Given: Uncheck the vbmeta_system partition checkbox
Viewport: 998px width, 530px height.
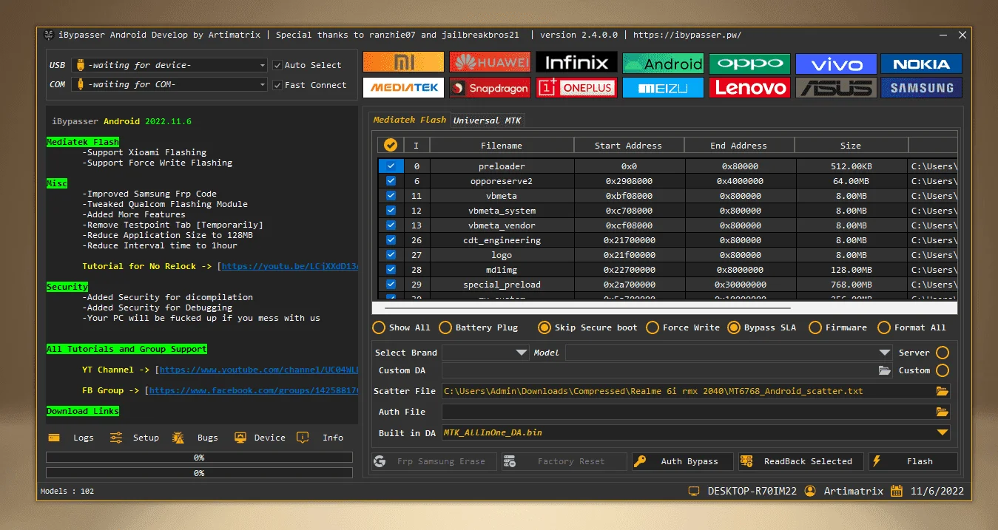Looking at the screenshot, I should click(391, 211).
